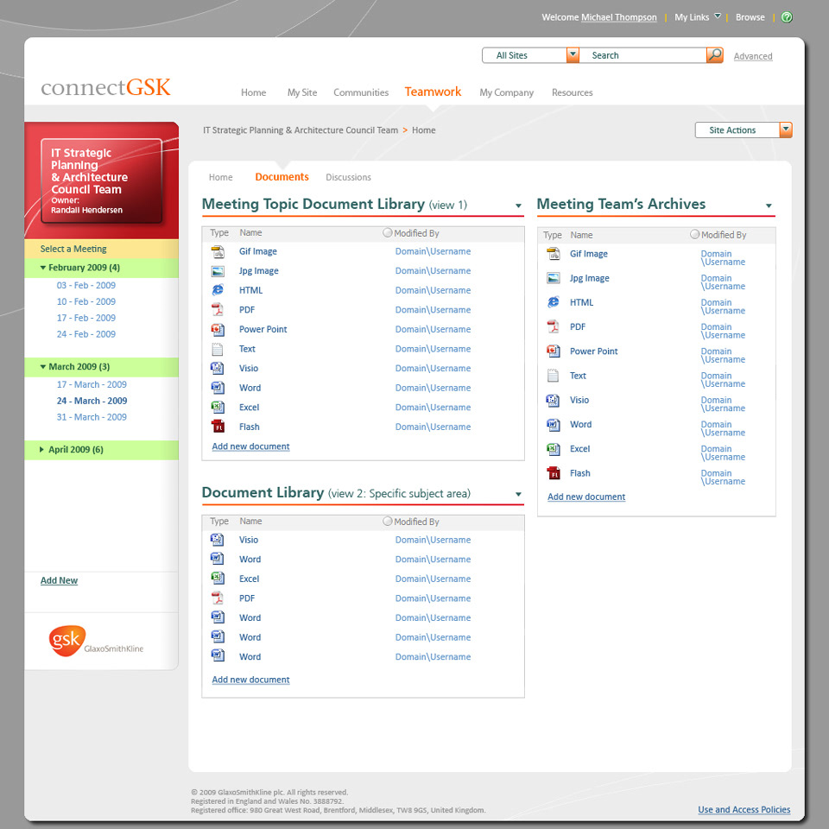Click Jpg Image icon in Meeting Team's Archives

pos(553,278)
